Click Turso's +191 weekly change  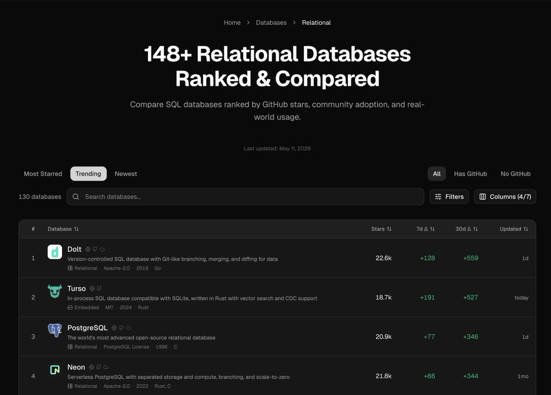427,297
